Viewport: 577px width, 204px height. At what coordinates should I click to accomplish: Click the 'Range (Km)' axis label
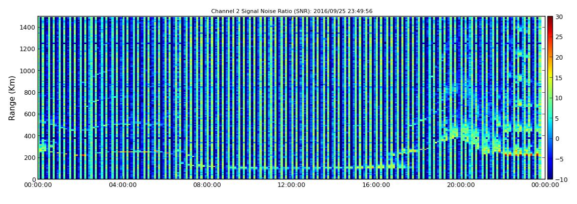[12, 98]
